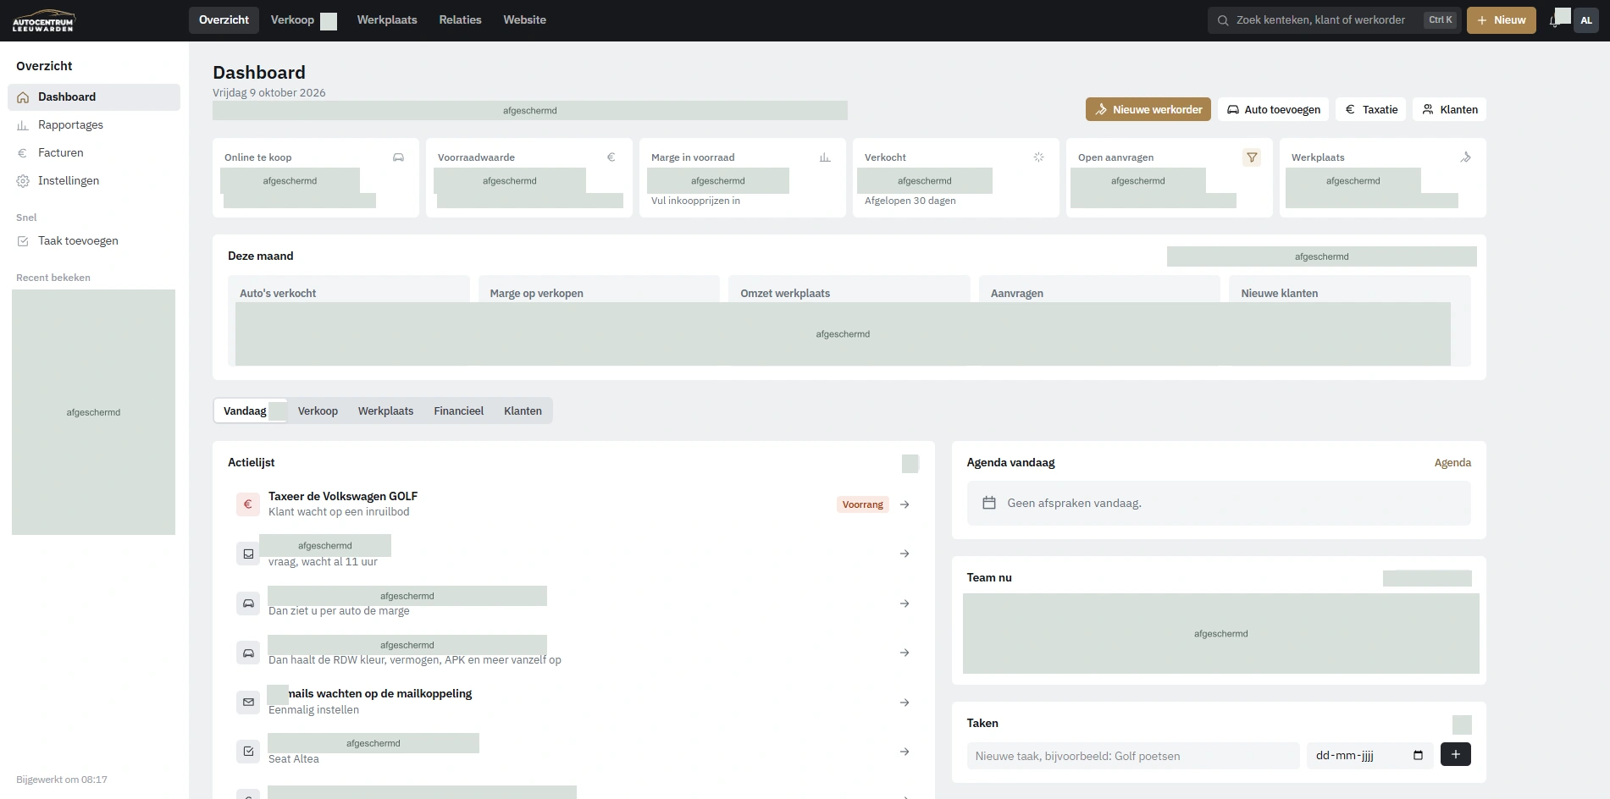This screenshot has height=799, width=1610.
Task: Open Instellingen in the sidebar
Action: [x=94, y=181]
